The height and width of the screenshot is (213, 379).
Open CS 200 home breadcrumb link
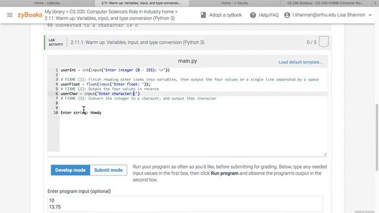[x=121, y=12]
